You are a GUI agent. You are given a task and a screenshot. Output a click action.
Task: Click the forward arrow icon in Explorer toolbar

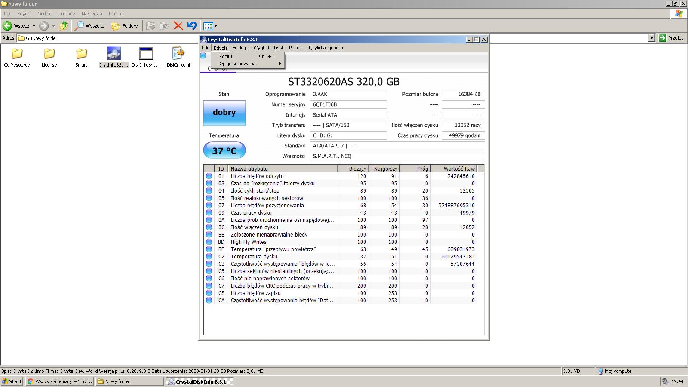coord(44,26)
